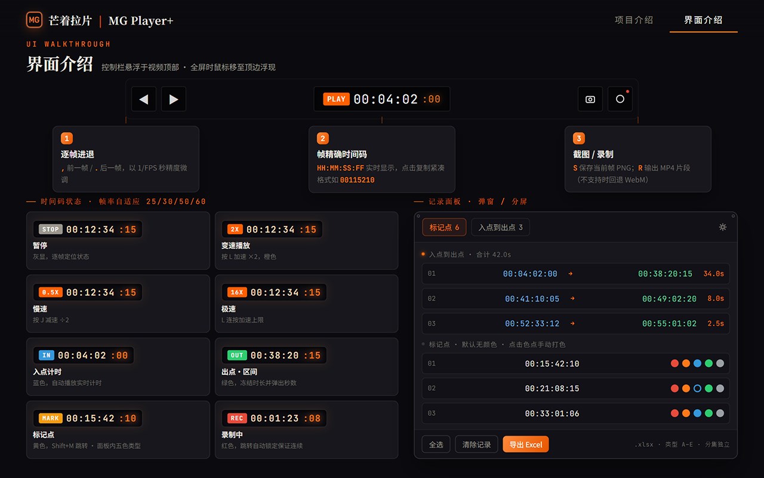Screen dimensions: 764x478
Task: Open record panel settings gear
Action: pos(723,227)
